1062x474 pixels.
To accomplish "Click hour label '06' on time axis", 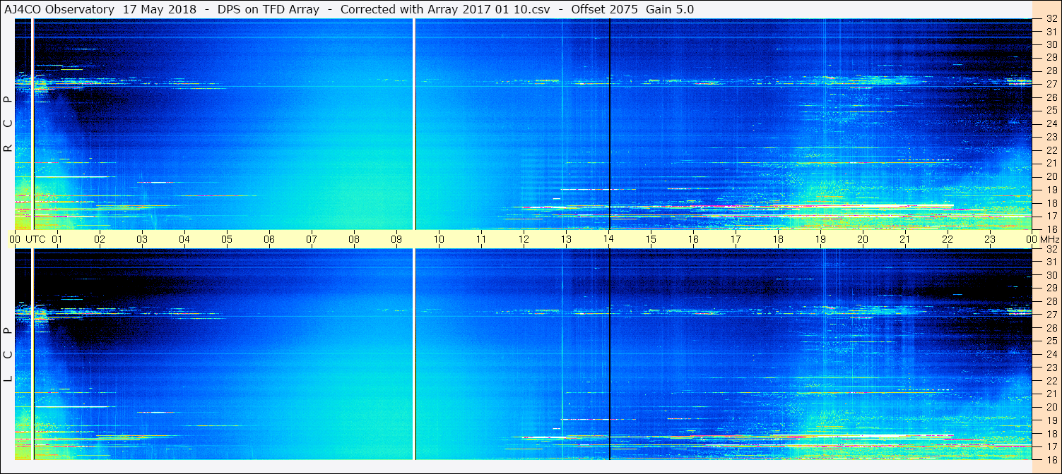I will click(269, 239).
